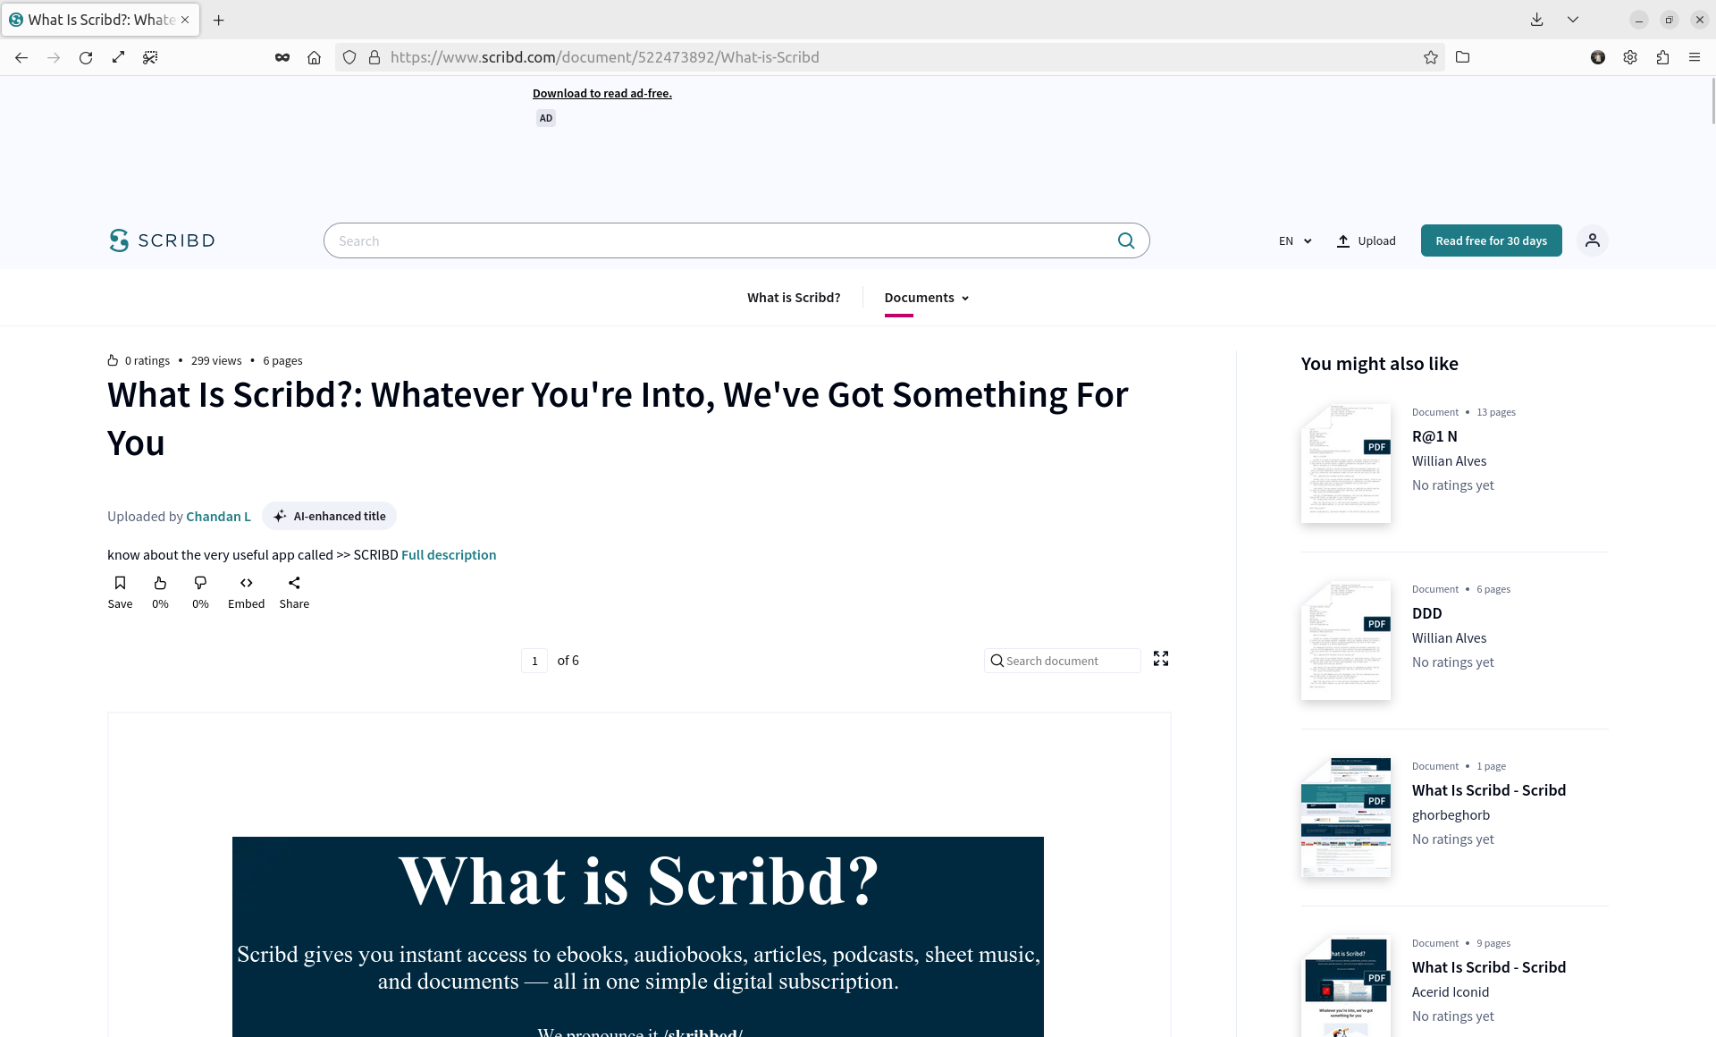Open a new browser tab
The width and height of the screenshot is (1716, 1037).
pyautogui.click(x=219, y=20)
